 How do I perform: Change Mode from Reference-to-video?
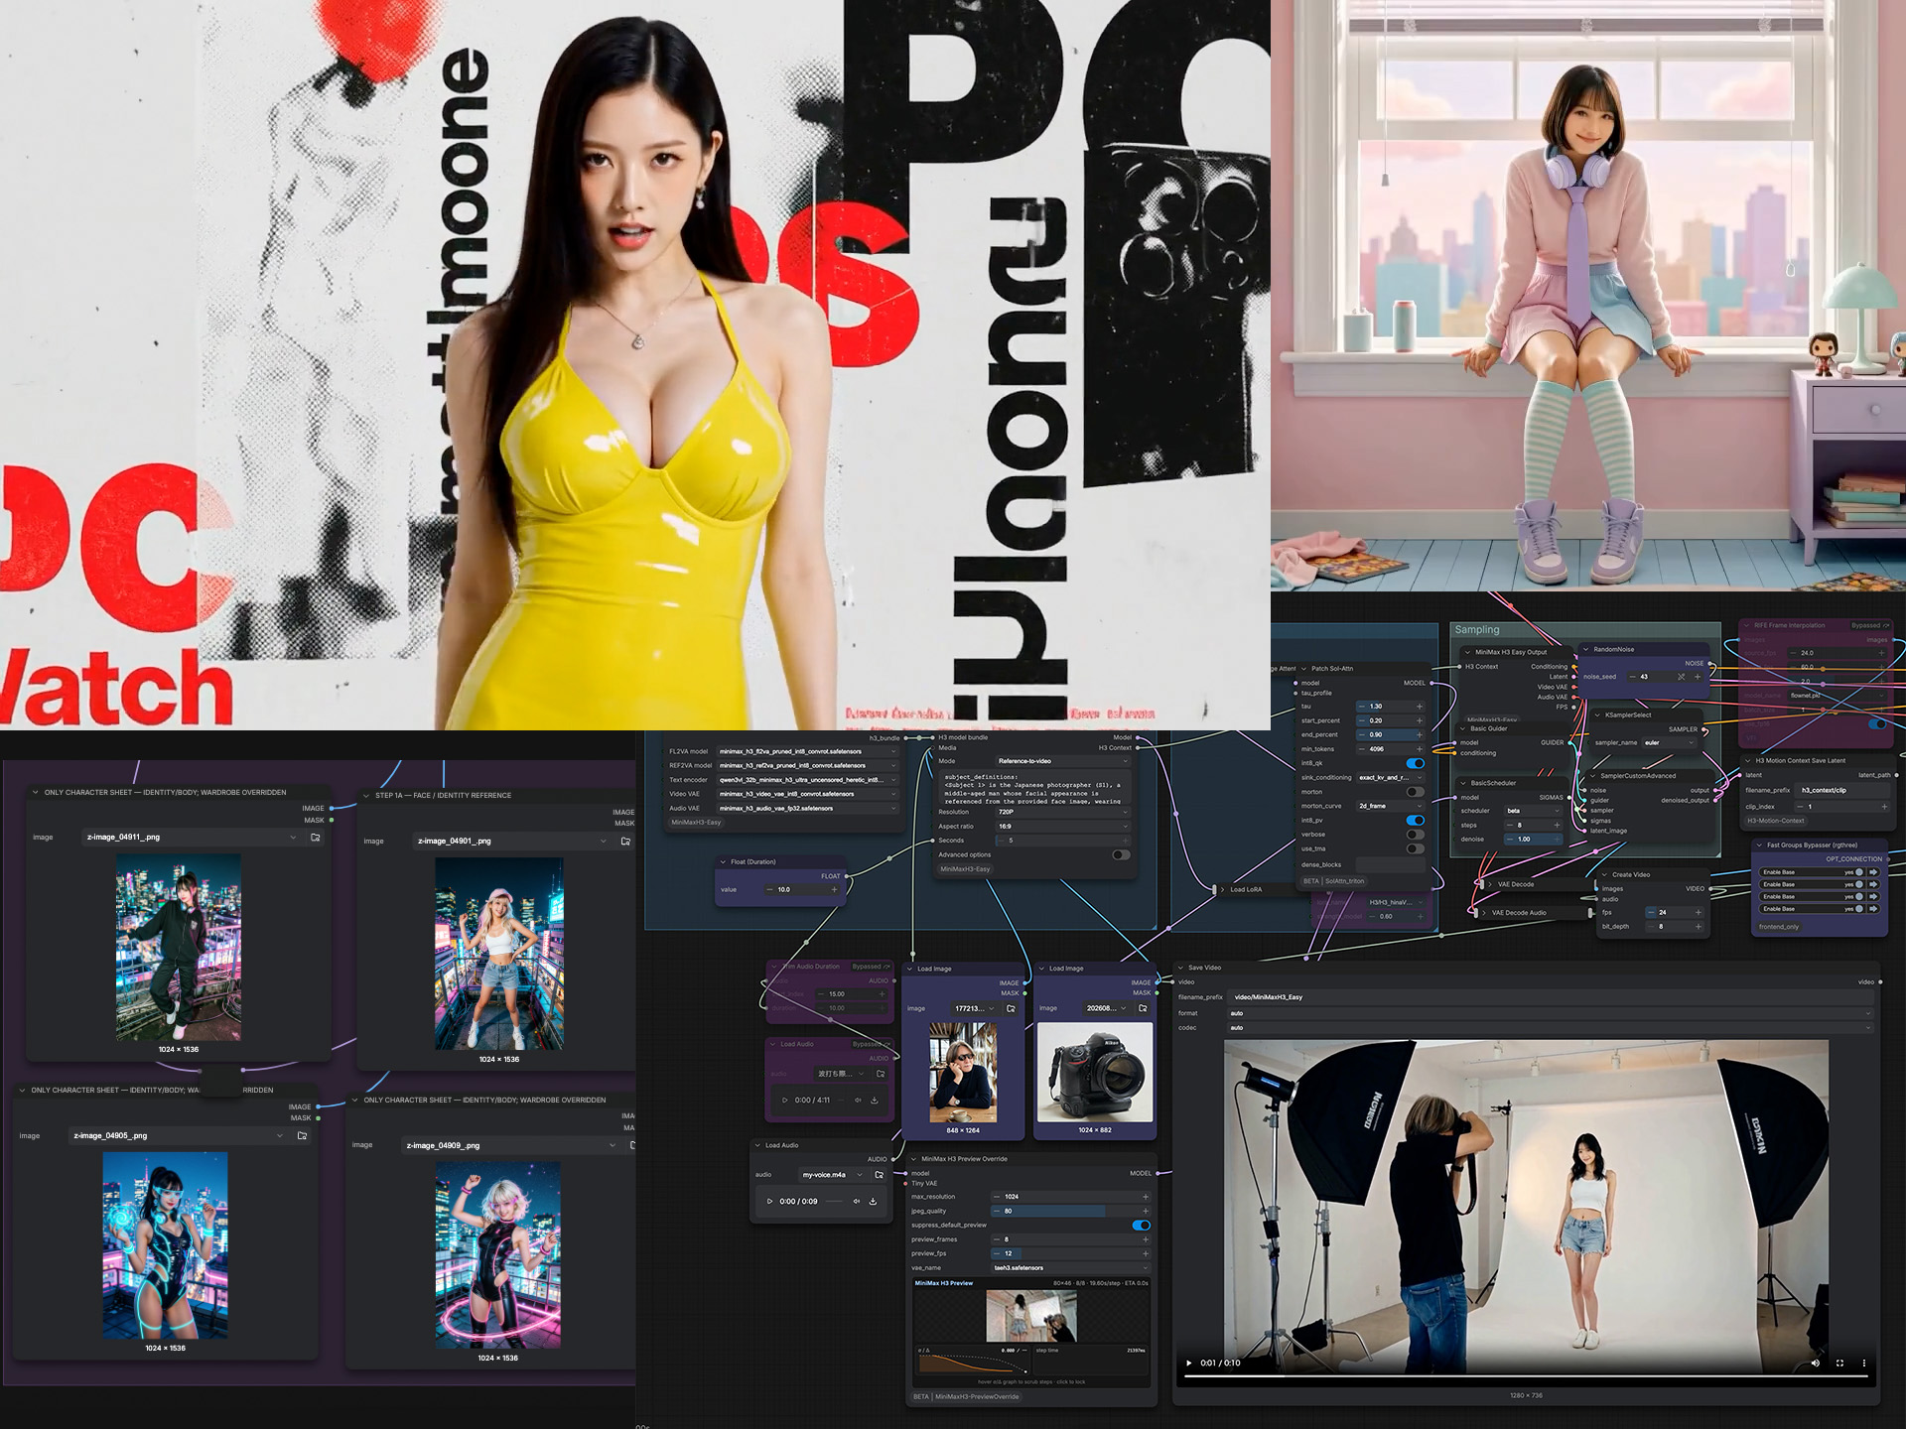pyautogui.click(x=1062, y=761)
